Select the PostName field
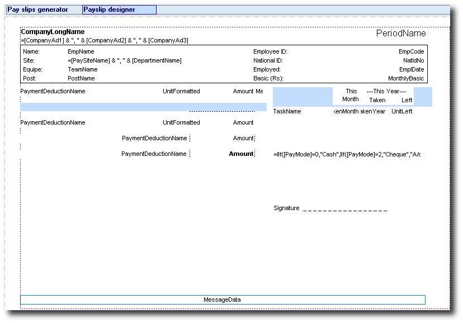 tap(82, 78)
